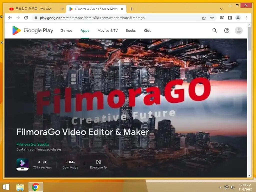Click the scrollbar up arrow
The height and width of the screenshot is (192, 256).
click(x=249, y=25)
